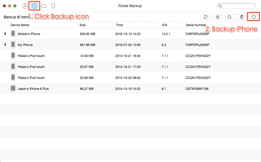261x162 pixels.
Task: Click device icon of My iPhone row
Action: 13,44
